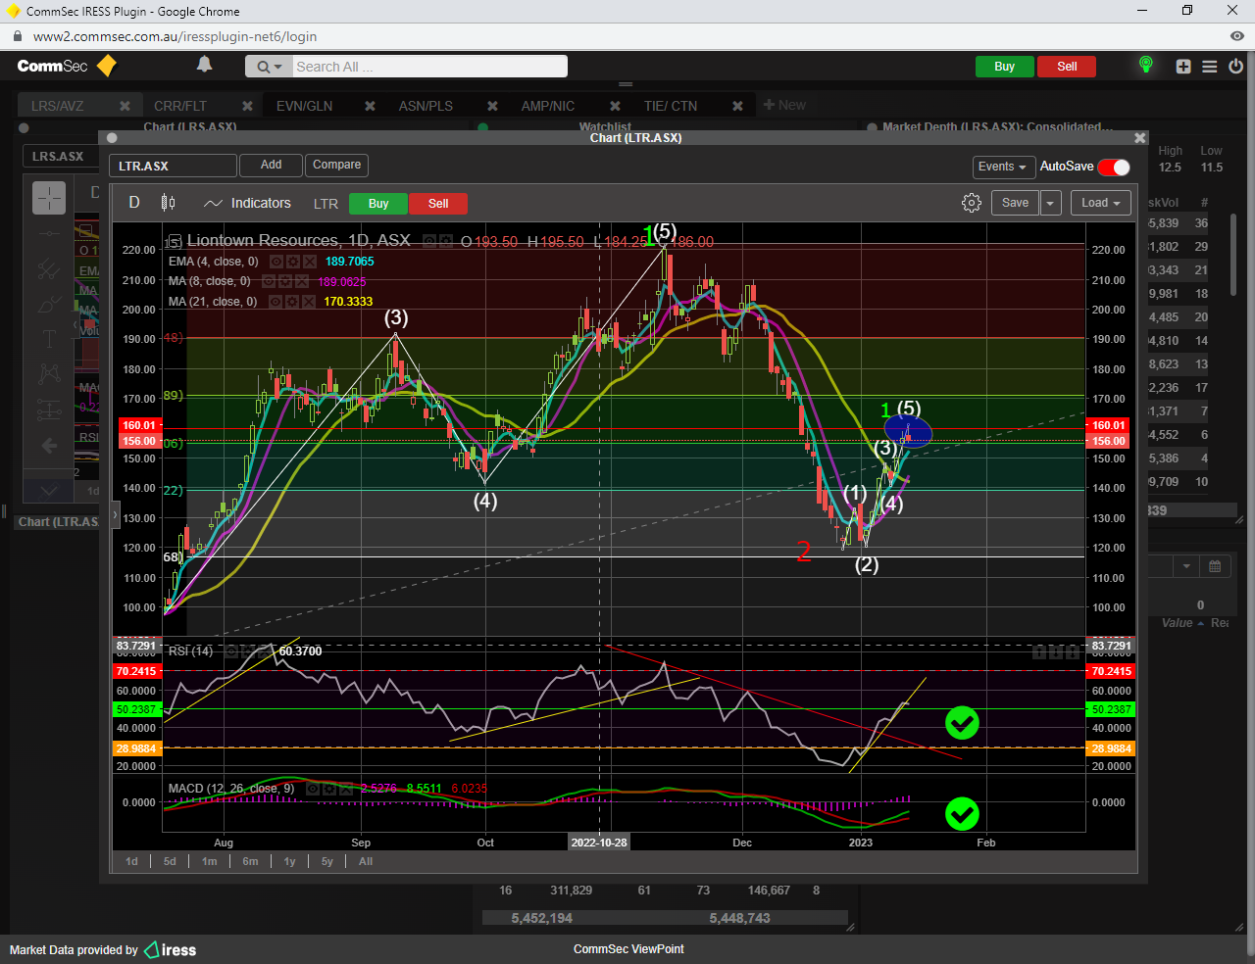The width and height of the screenshot is (1255, 964).
Task: Collapse the legend toggle beside Liontown Resources
Action: pos(175,241)
